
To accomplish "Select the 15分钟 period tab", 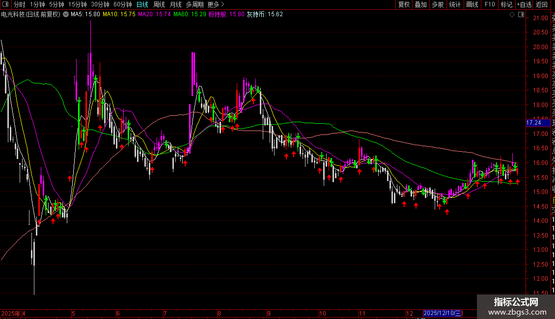I will [x=78, y=4].
